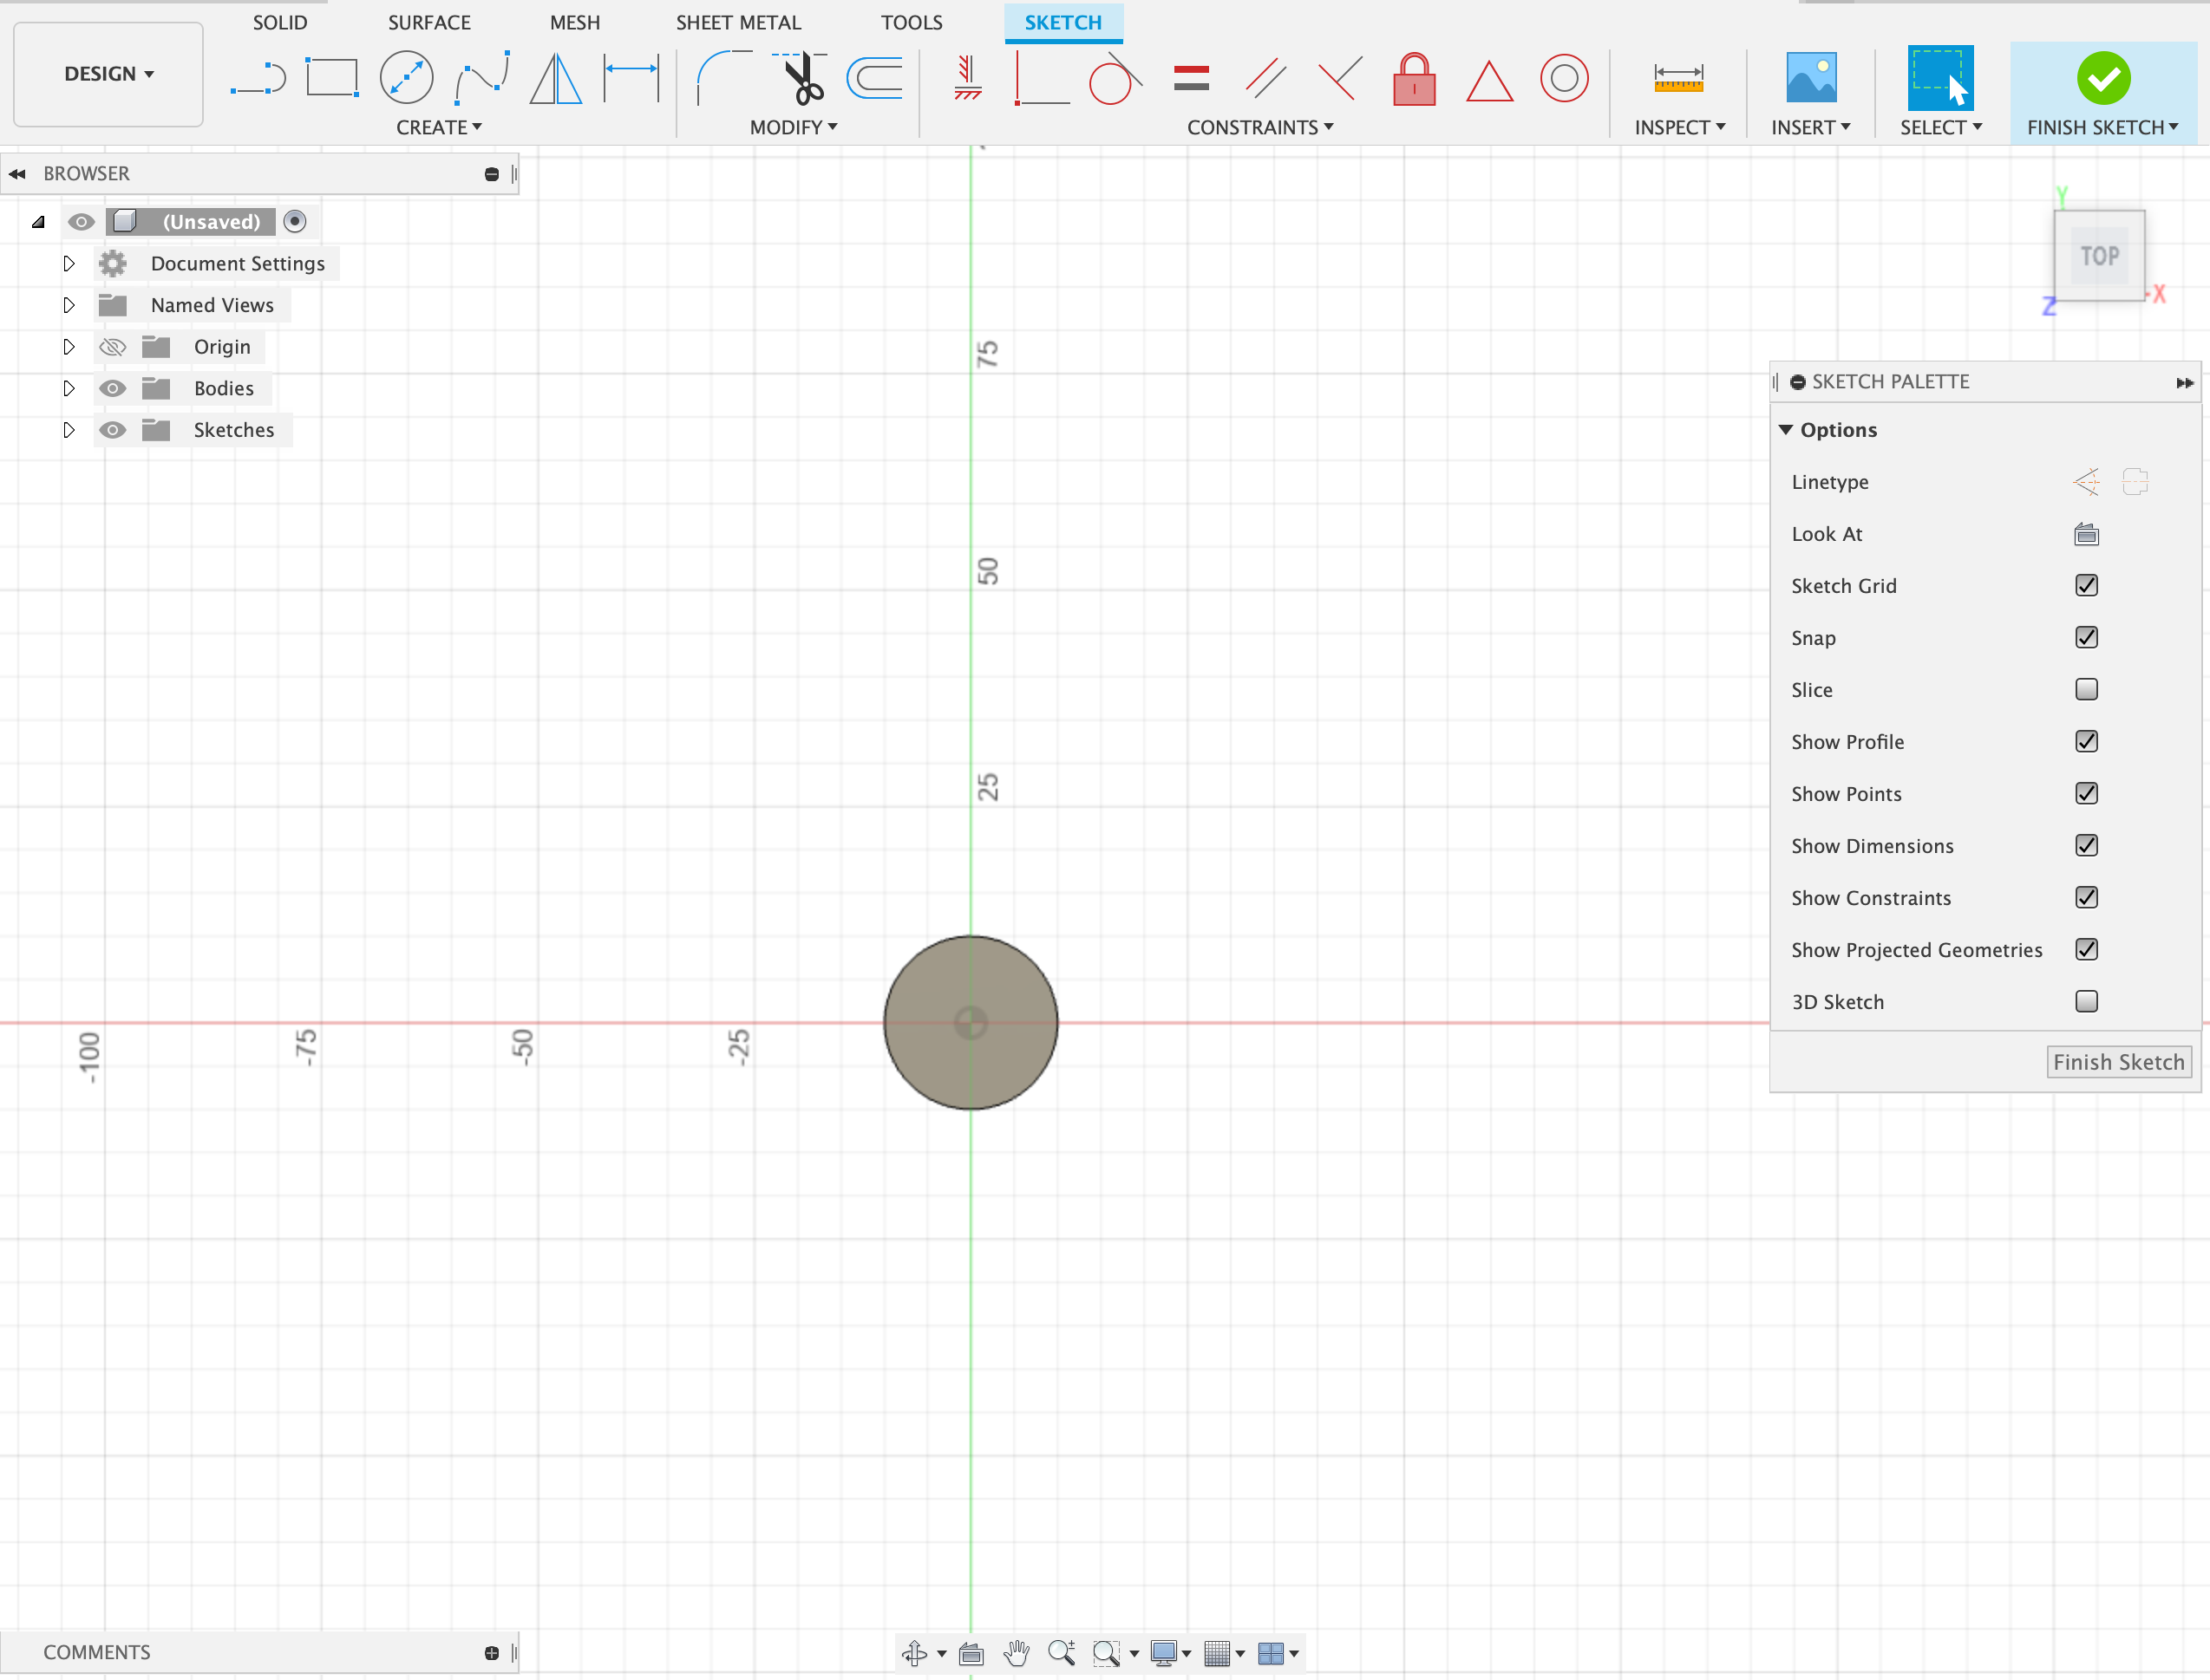Expand the Origin folder in browser
The width and height of the screenshot is (2210, 1680).
[x=65, y=346]
